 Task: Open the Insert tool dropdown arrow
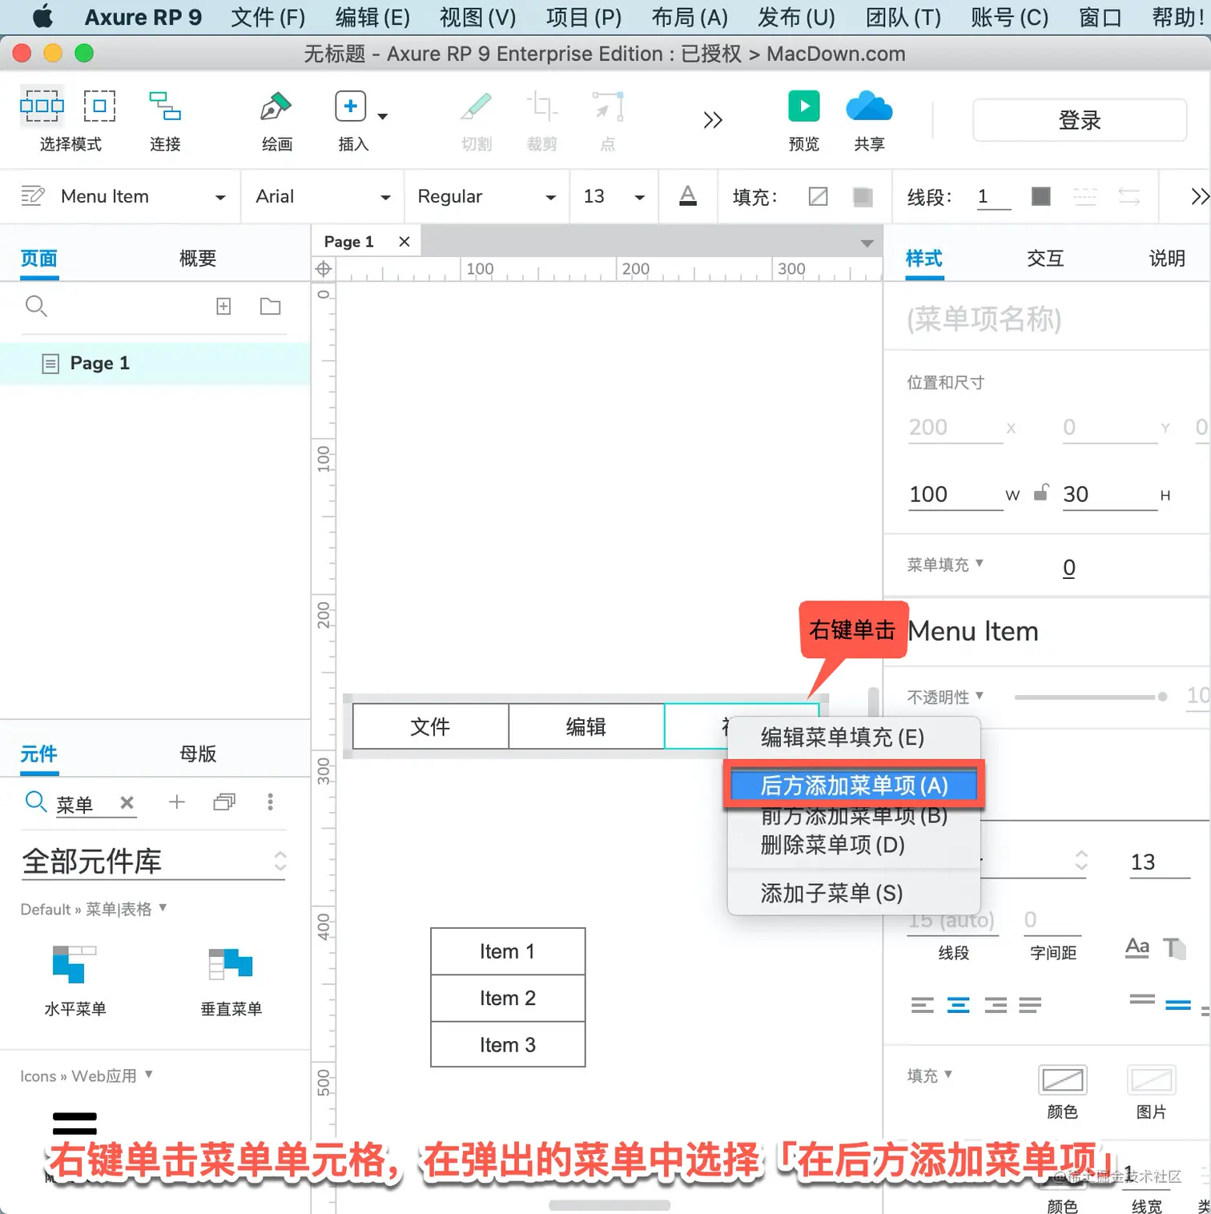[383, 117]
